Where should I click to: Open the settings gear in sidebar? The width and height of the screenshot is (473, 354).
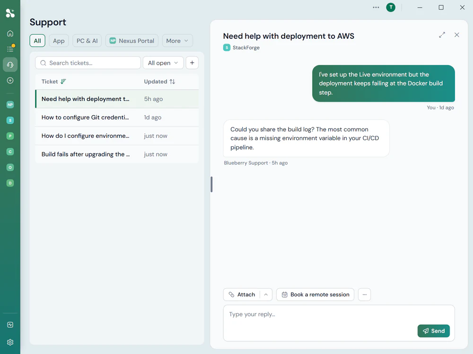coord(10,342)
